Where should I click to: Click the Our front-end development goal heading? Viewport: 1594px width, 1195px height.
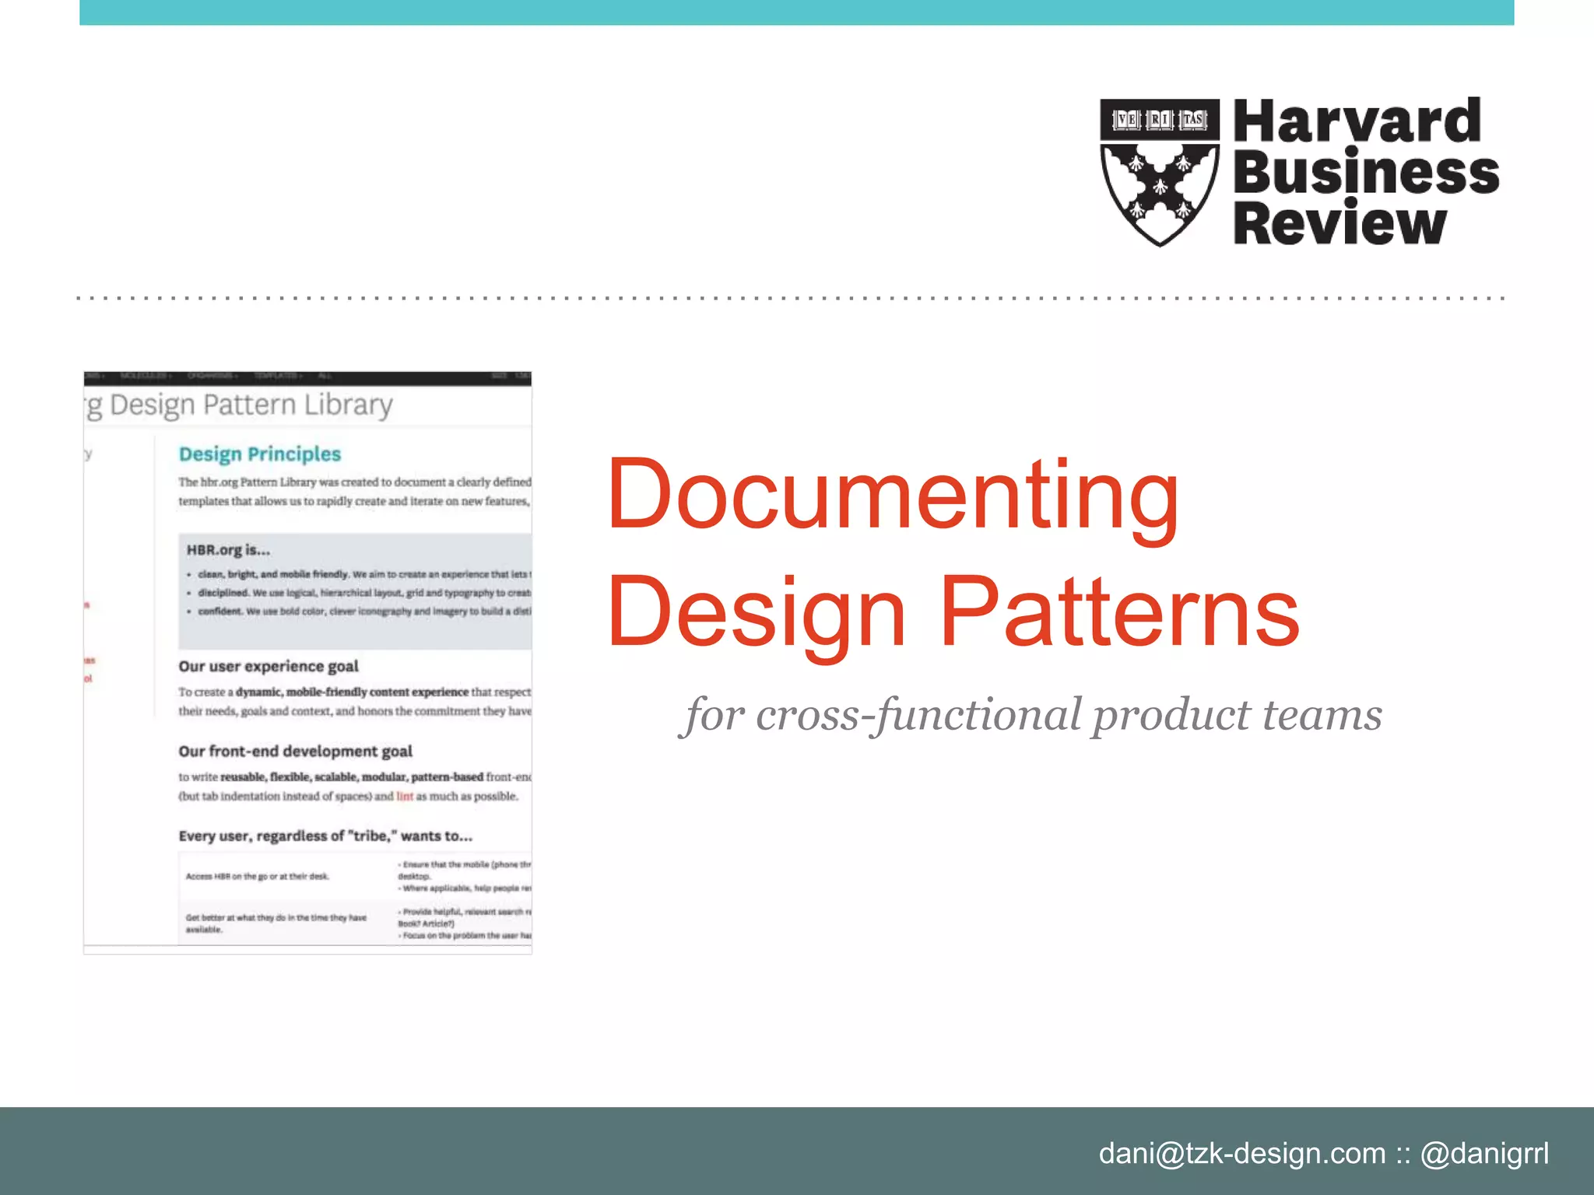point(295,751)
